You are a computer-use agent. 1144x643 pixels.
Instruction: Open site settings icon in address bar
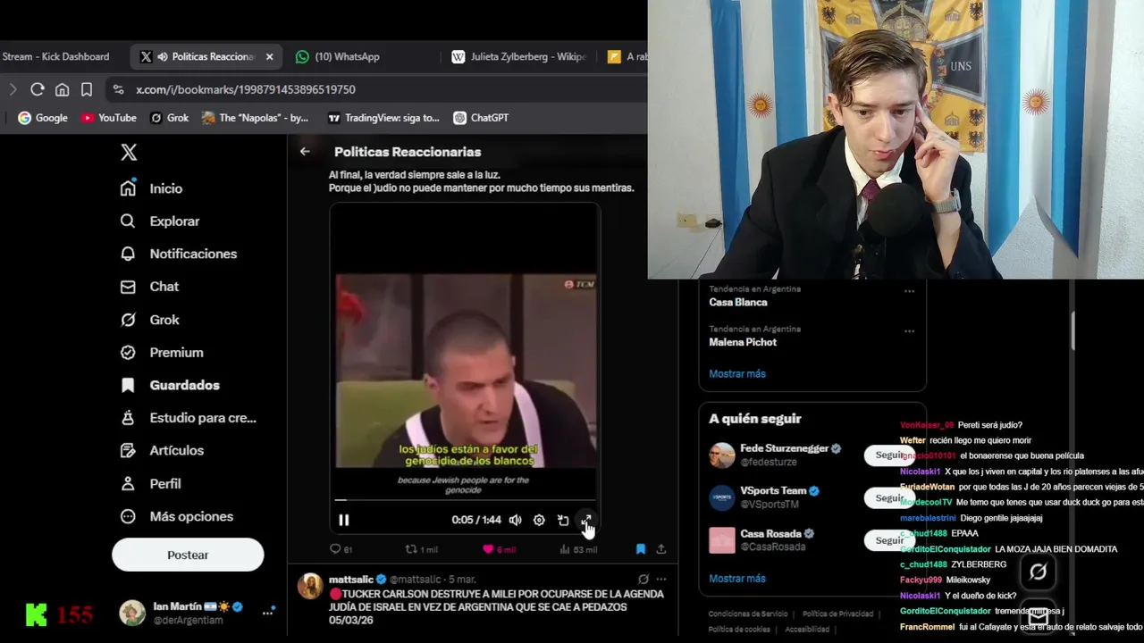pos(118,89)
